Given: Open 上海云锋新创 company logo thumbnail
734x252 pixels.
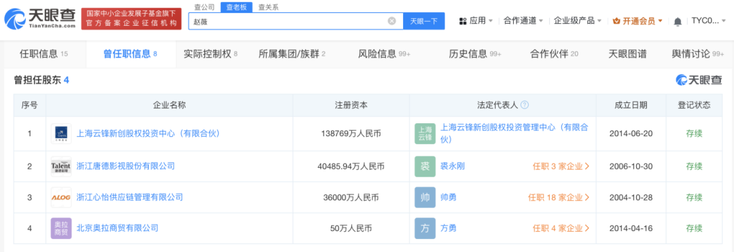Looking at the screenshot, I should point(61,134).
